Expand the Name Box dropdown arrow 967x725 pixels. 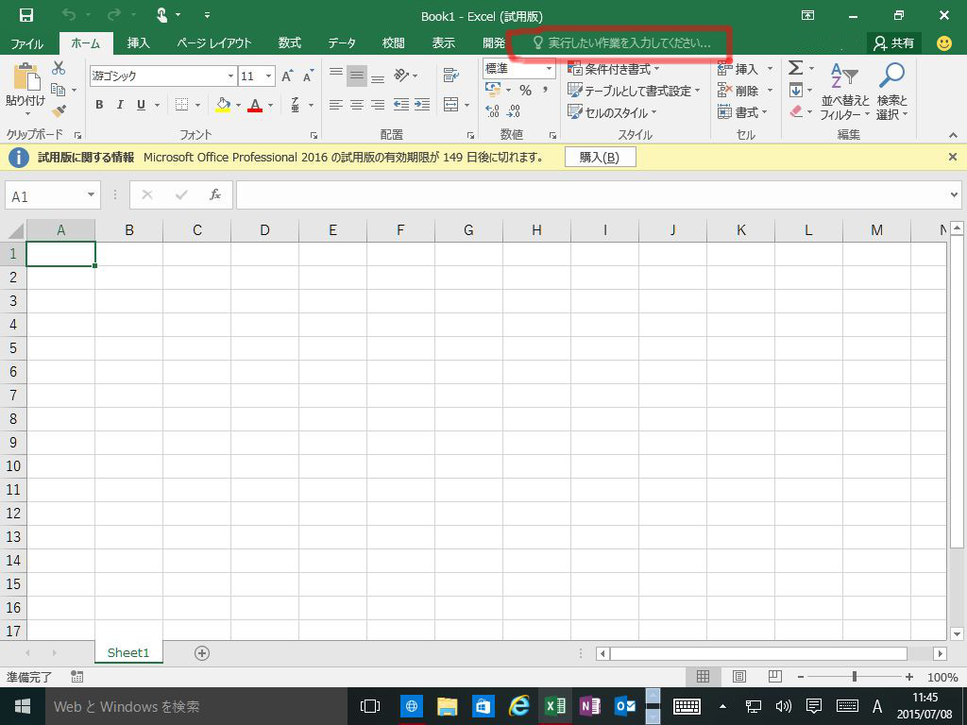(91, 194)
